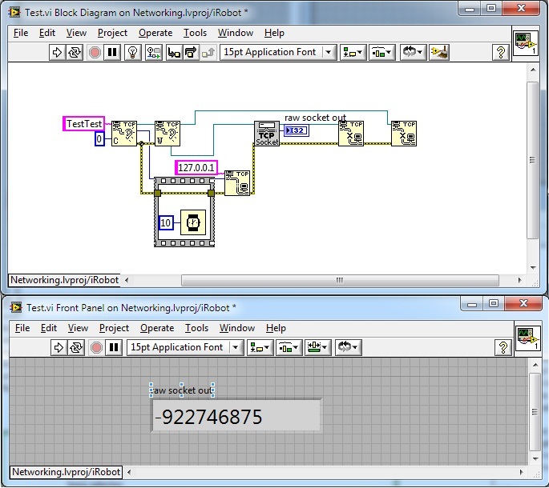Screen dimensions: 549x488
Task: Toggle Highlight Execution light bulb
Action: coord(132,53)
